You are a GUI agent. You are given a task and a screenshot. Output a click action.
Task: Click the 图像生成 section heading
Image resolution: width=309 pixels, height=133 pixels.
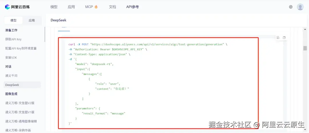[x=11, y=94]
